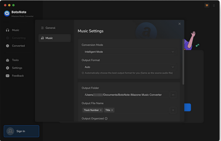221x141 pixels.
Task: Click the Output Organized info icon
Action: pyautogui.click(x=106, y=119)
